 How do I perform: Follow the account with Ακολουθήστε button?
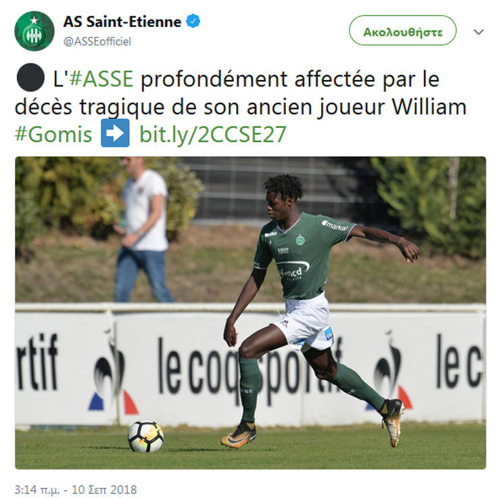(x=402, y=30)
